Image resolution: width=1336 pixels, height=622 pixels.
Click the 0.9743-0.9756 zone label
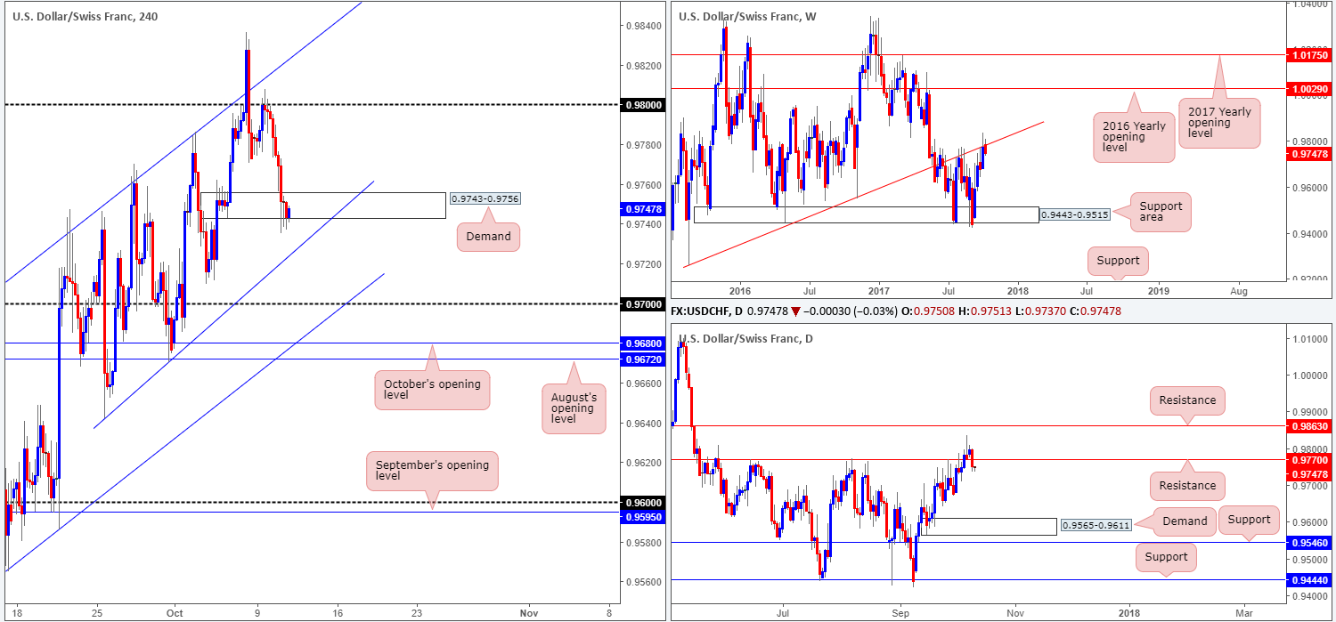point(485,199)
